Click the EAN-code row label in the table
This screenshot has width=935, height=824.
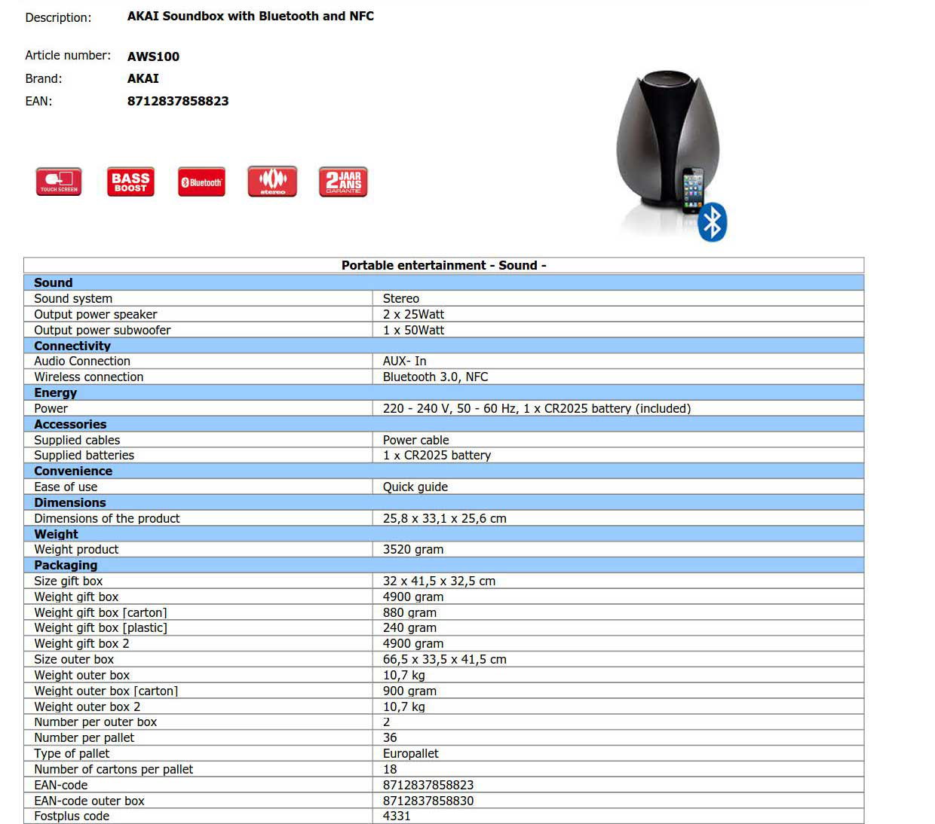pyautogui.click(x=60, y=785)
